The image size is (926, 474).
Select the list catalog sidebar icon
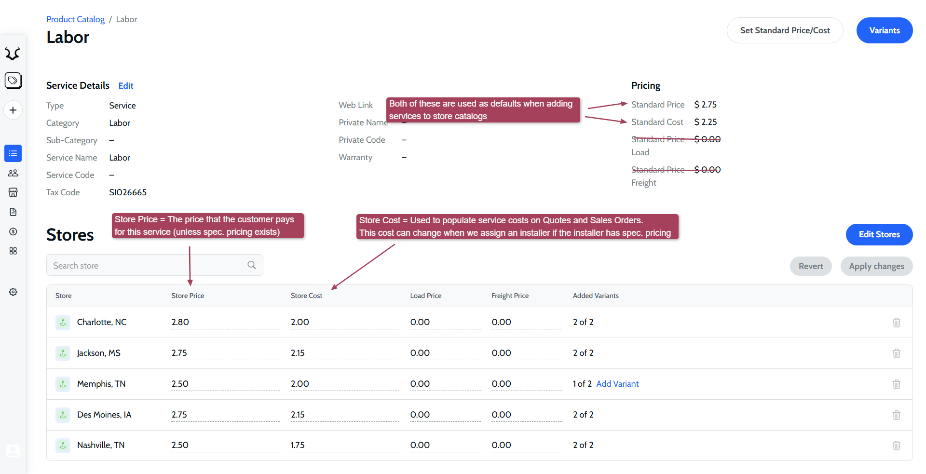[x=13, y=153]
